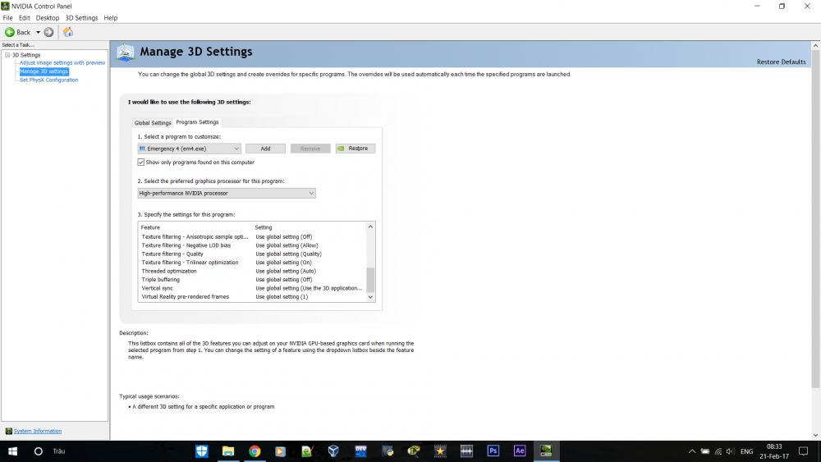Open VirtualBox from the taskbar

point(333,451)
